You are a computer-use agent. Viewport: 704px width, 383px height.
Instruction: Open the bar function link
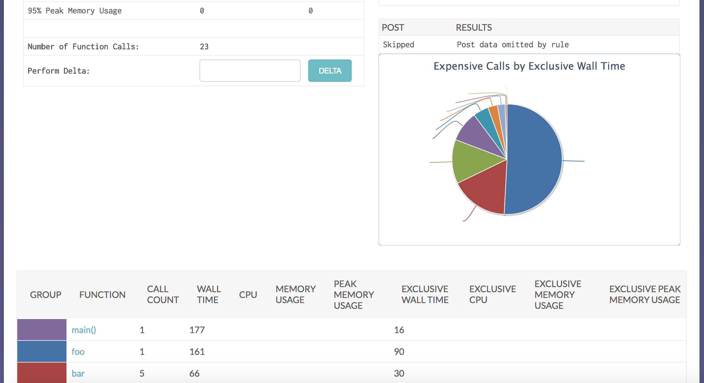pos(78,373)
